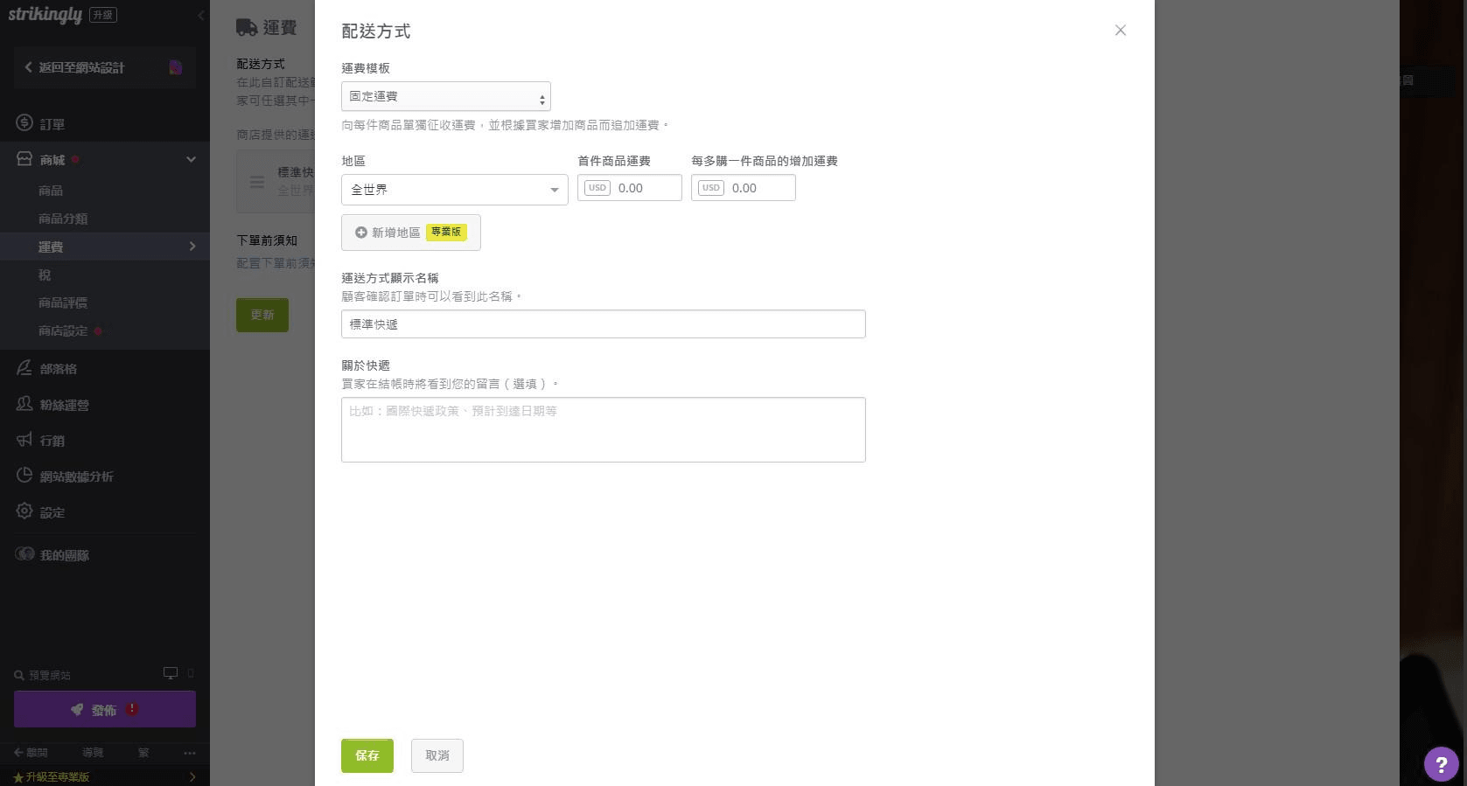1467x786 pixels.
Task: Click the 專業版 badge
Action: [446, 232]
